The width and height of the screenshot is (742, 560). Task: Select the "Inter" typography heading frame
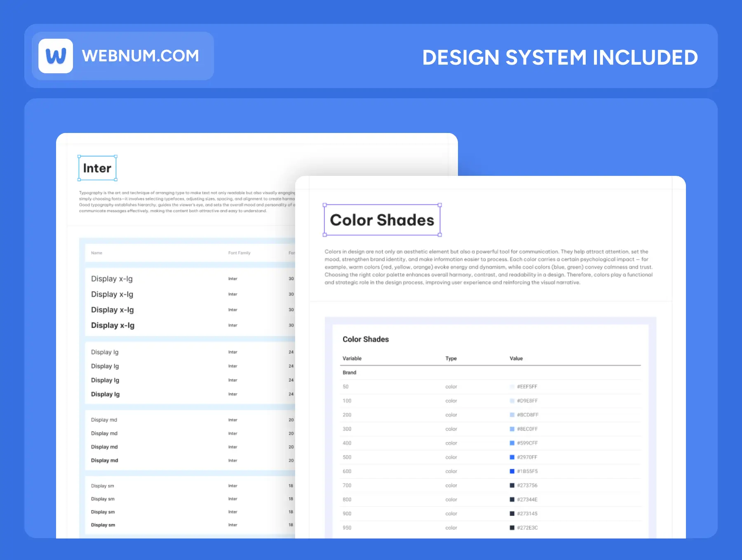(97, 168)
